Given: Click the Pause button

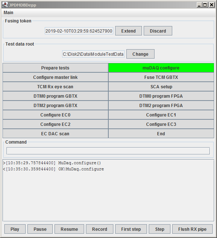Looking at the screenshot, I should click(x=40, y=229).
